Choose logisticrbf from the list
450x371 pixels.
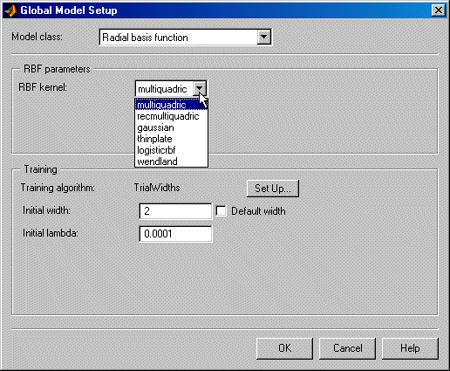click(171, 150)
